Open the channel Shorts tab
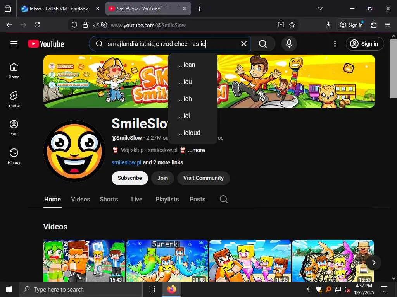 pyautogui.click(x=109, y=199)
